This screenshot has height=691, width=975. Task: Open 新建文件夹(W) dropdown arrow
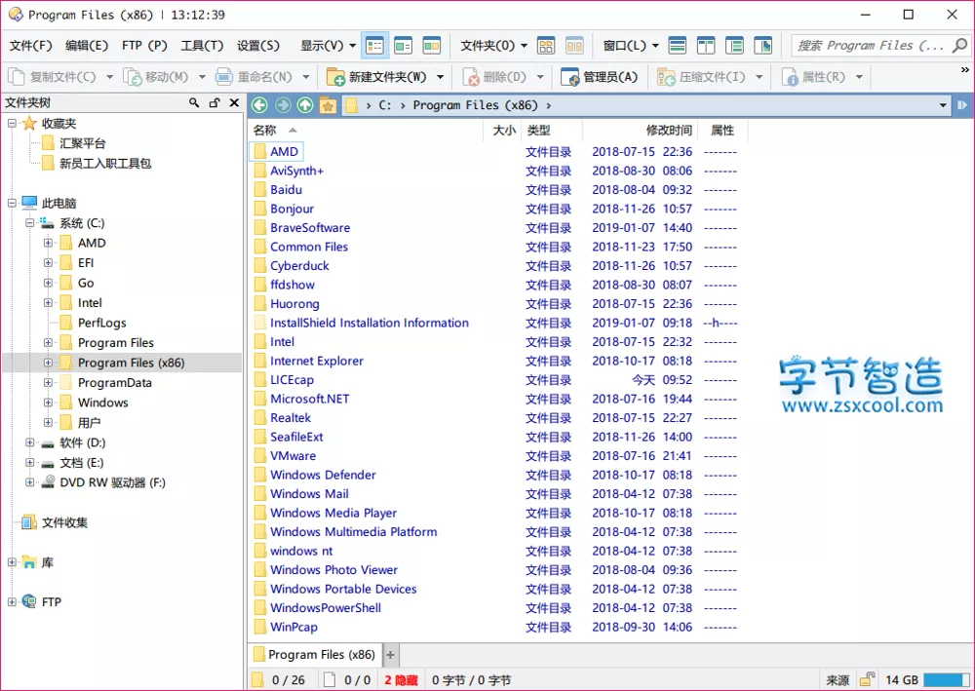[x=441, y=77]
